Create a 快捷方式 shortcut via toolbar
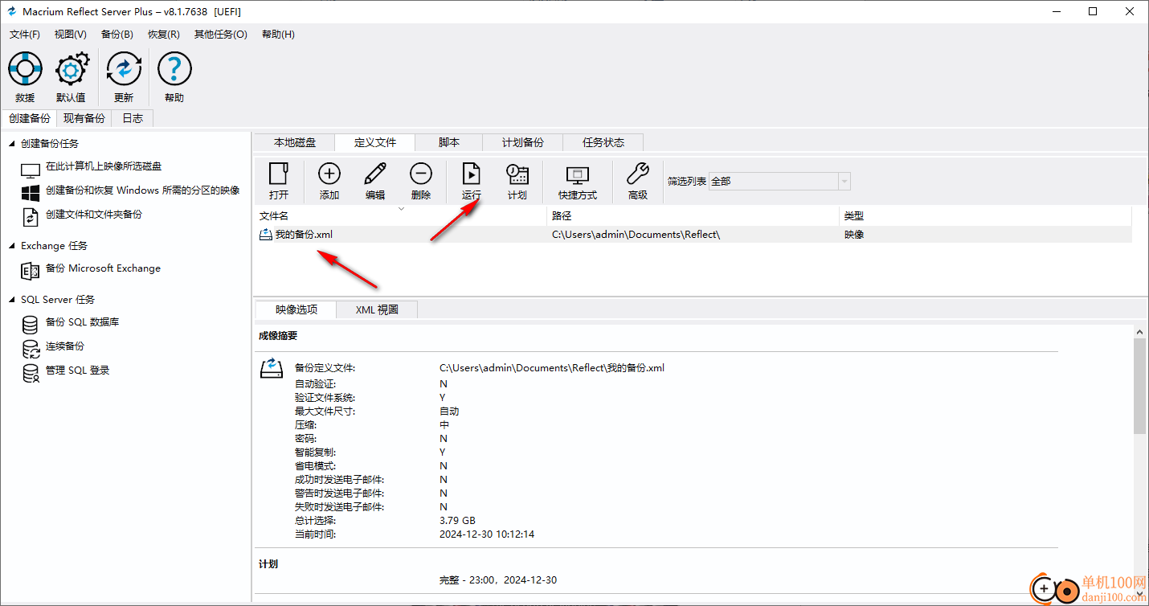This screenshot has width=1149, height=606. click(578, 175)
